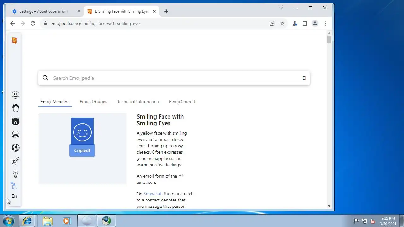Screen dimensions: 404x227
Task: Go forward in browser history
Action: coord(22,23)
